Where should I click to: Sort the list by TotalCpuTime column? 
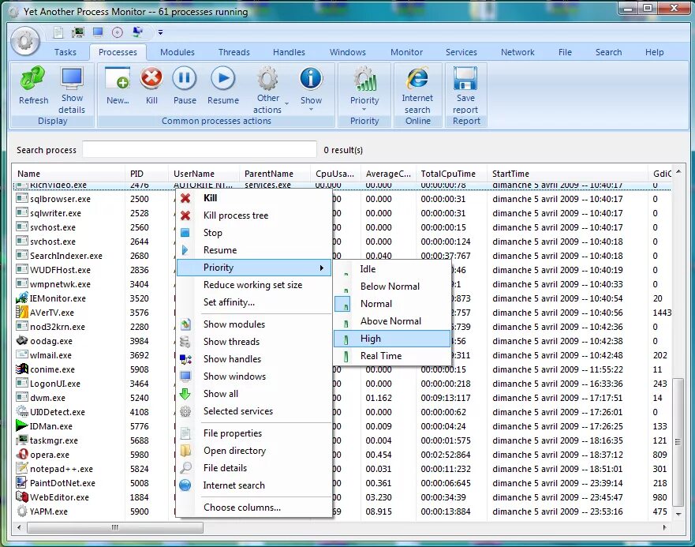pyautogui.click(x=451, y=174)
